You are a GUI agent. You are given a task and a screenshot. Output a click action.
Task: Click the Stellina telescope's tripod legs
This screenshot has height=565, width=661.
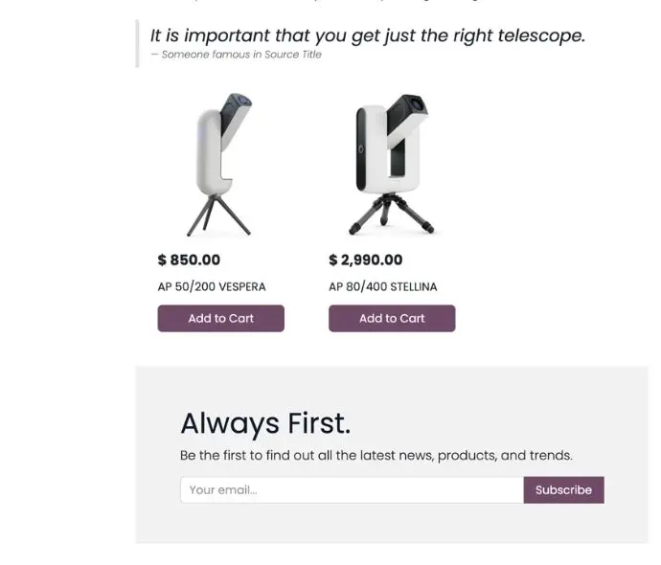(392, 215)
